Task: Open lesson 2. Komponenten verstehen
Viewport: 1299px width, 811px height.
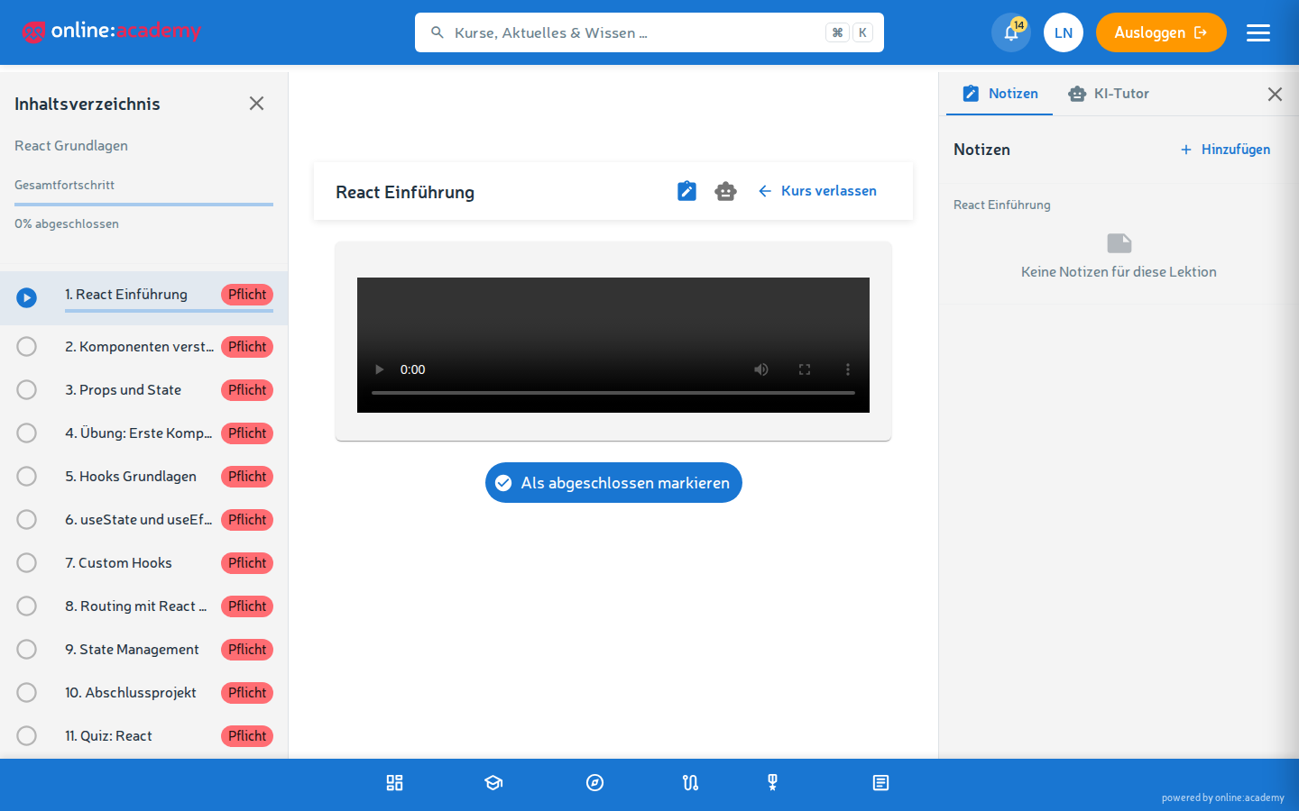Action: point(144,347)
